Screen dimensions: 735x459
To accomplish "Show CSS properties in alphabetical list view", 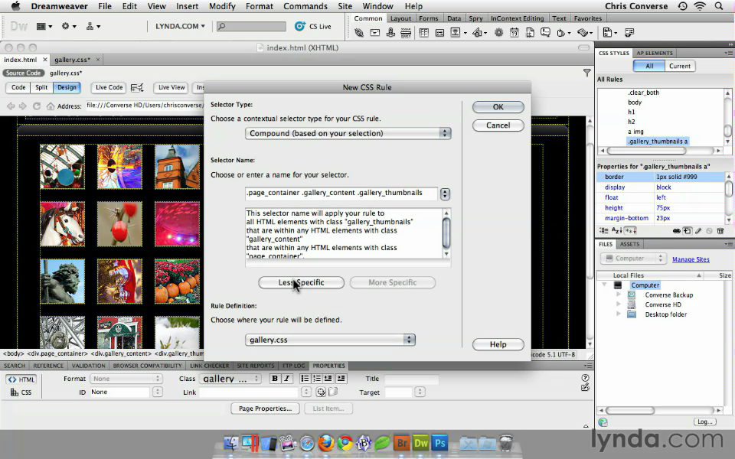I will point(616,231).
